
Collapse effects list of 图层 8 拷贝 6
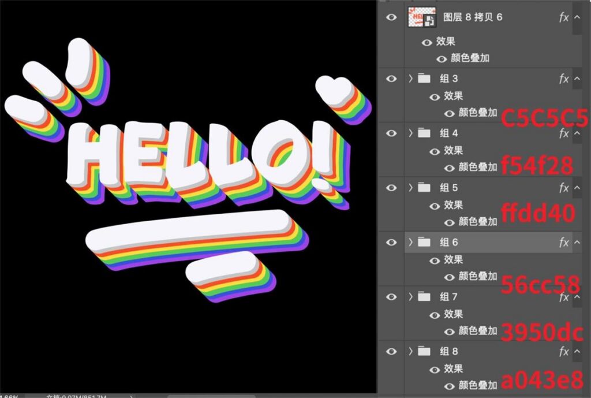click(x=577, y=17)
